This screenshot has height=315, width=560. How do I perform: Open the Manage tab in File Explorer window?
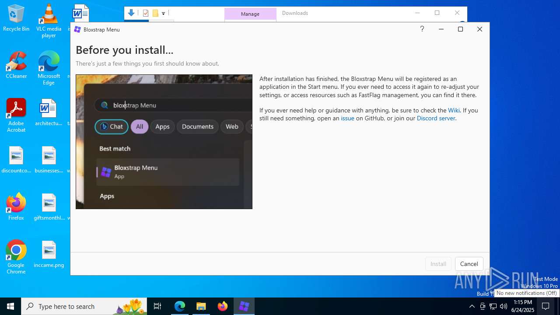point(250,14)
